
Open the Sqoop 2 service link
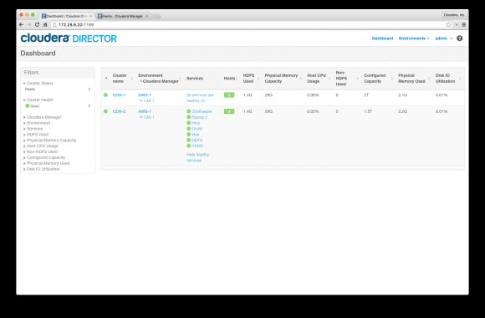200,117
